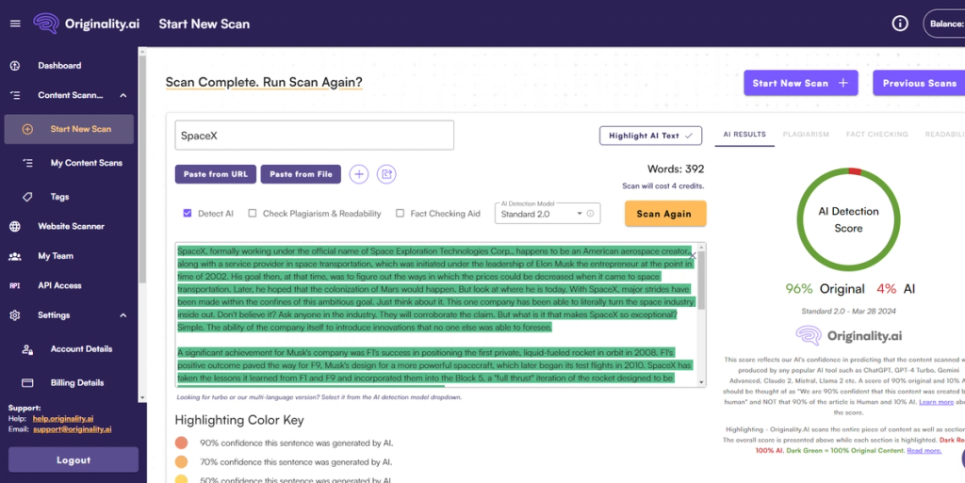Click the info icon in AI Detection Model box
Screen dimensions: 965x483
point(590,214)
